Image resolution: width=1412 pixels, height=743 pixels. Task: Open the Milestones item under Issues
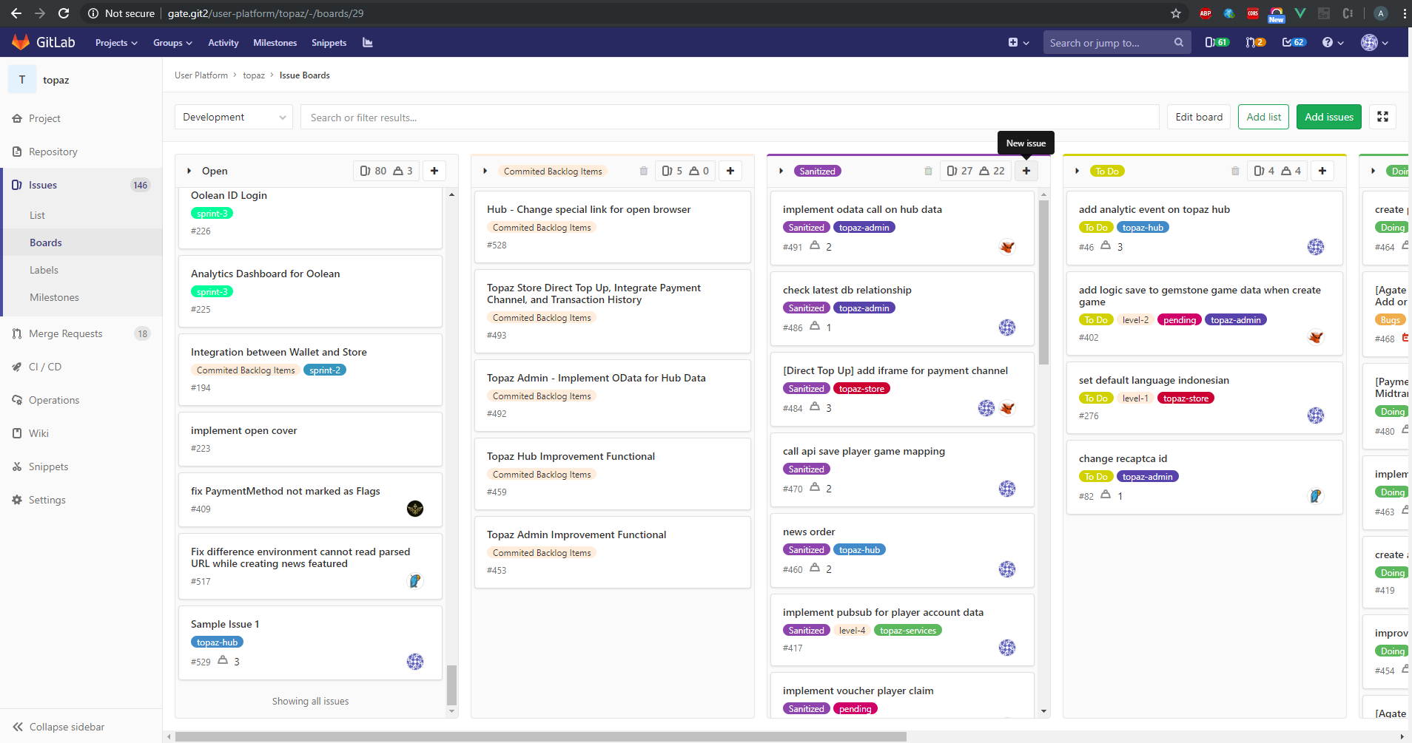point(54,297)
